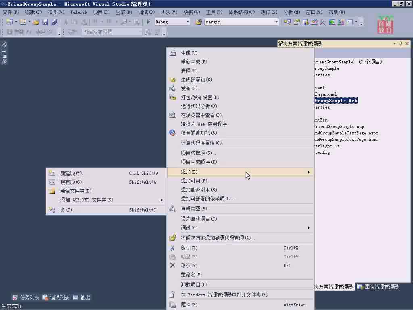Select FriendGroupSampleTestPage.html in tree
This screenshot has width=413, height=310.
point(346,139)
